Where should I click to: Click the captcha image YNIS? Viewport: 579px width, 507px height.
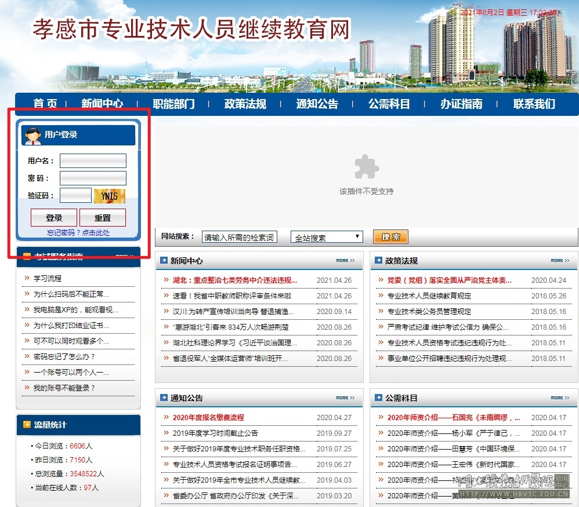109,196
